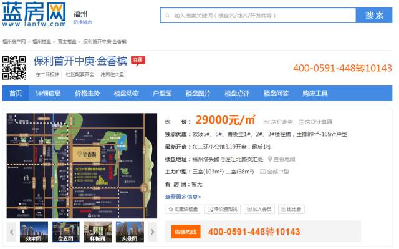Select the 样板间 thumbnail
Viewport: 399px width, 249px height.
pyautogui.click(x=98, y=232)
